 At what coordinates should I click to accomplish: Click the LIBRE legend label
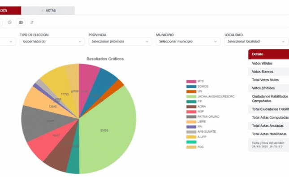pos(202,122)
